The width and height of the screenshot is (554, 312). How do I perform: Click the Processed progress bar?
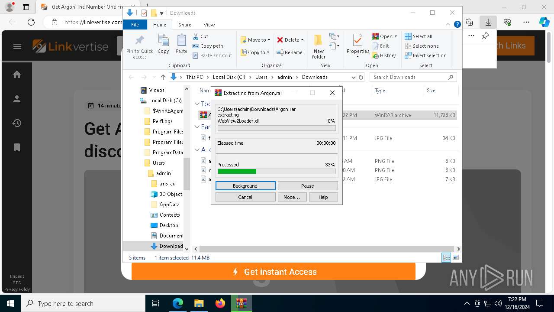click(277, 172)
